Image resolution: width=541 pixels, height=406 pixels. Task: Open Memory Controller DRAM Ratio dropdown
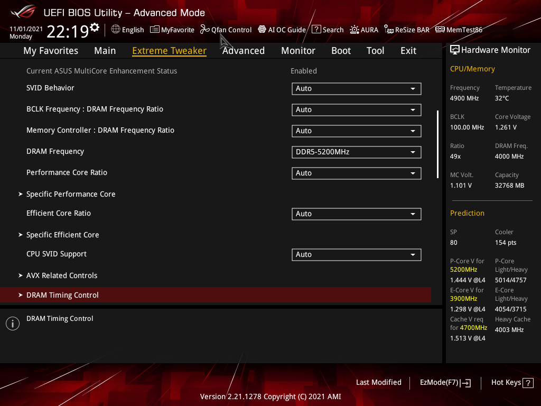pyautogui.click(x=357, y=131)
